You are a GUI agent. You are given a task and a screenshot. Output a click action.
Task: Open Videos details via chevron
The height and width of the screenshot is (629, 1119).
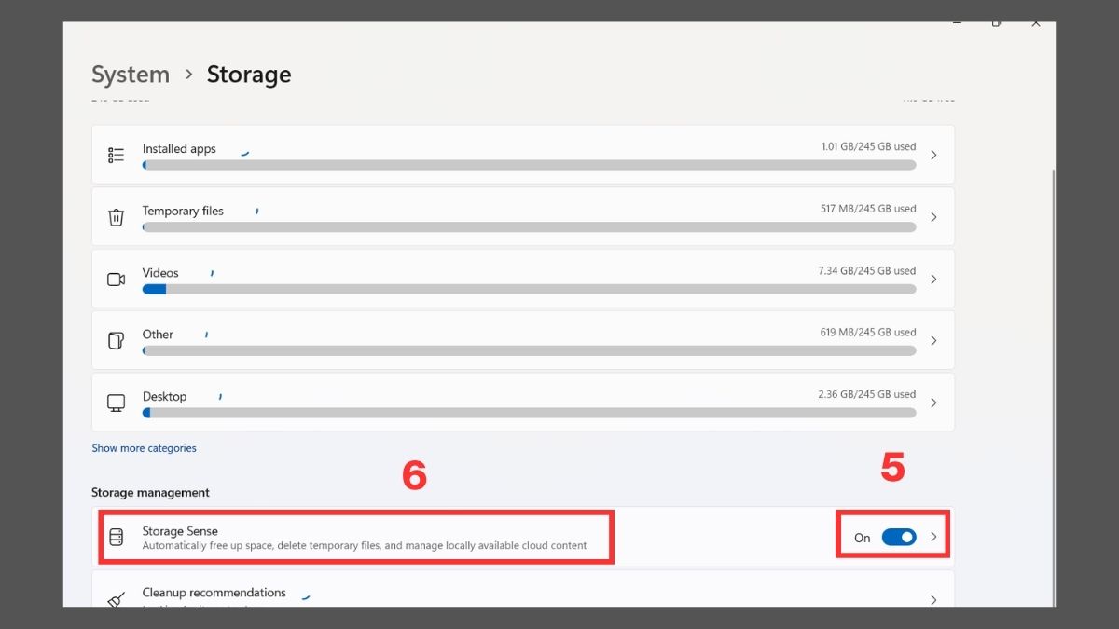pyautogui.click(x=933, y=279)
